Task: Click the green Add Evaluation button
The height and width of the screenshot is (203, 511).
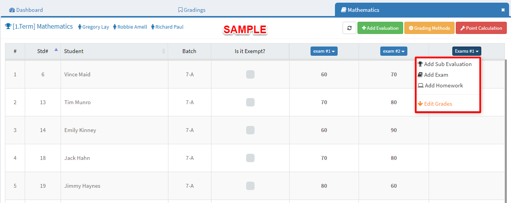Action: tap(380, 28)
